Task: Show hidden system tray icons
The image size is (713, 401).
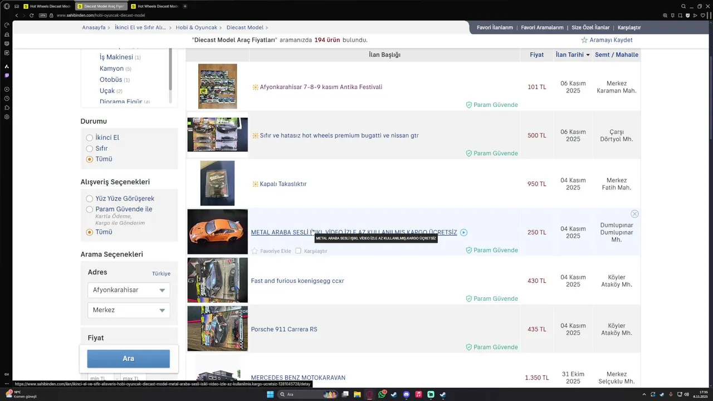Action: pyautogui.click(x=644, y=394)
